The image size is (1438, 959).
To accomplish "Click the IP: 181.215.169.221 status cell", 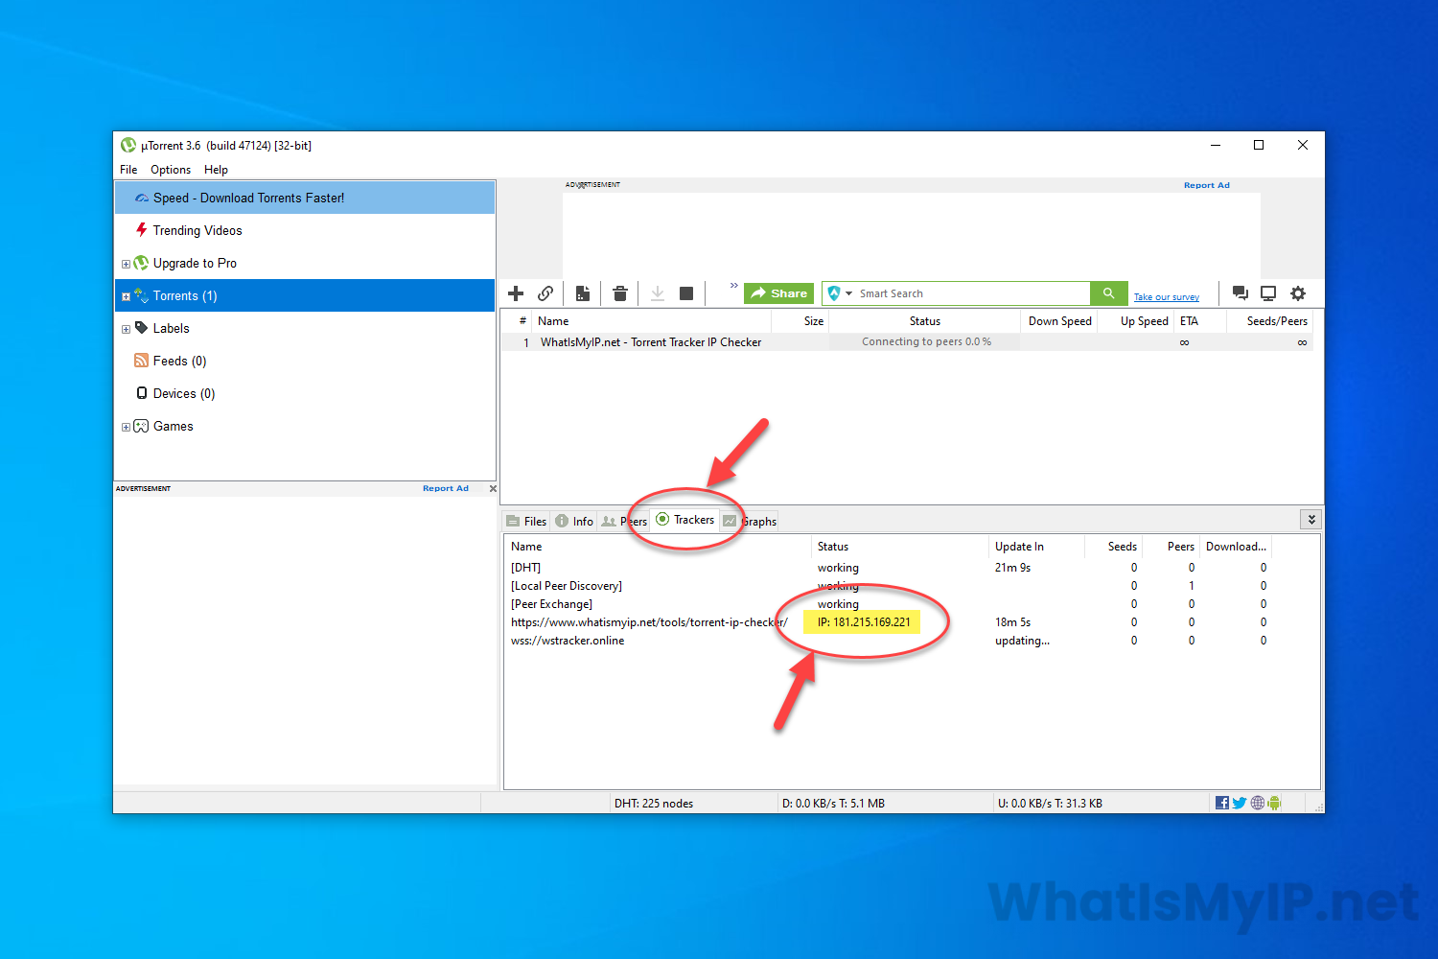I will click(863, 622).
